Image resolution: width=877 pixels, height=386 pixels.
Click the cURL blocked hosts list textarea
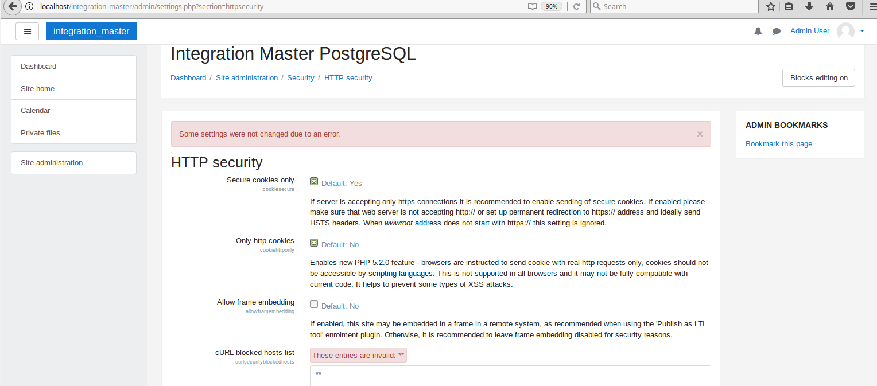510,376
